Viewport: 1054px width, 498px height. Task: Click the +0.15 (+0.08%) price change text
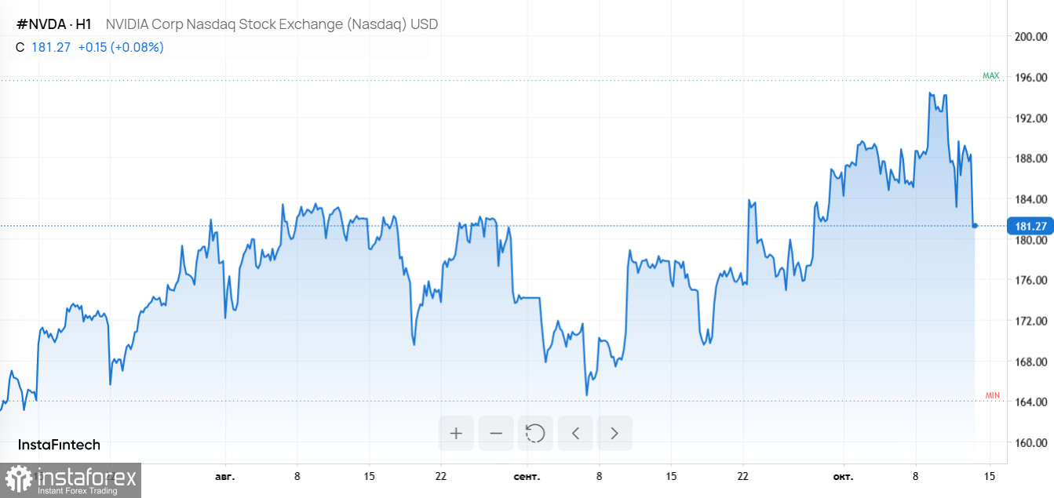click(121, 47)
